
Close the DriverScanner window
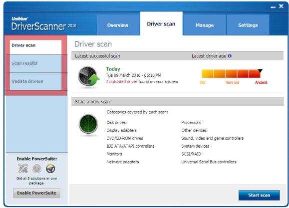pyautogui.click(x=281, y=6)
